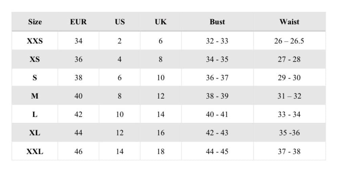338x178 pixels.
Task: Click EUR size 40 cell
Action: pos(78,96)
